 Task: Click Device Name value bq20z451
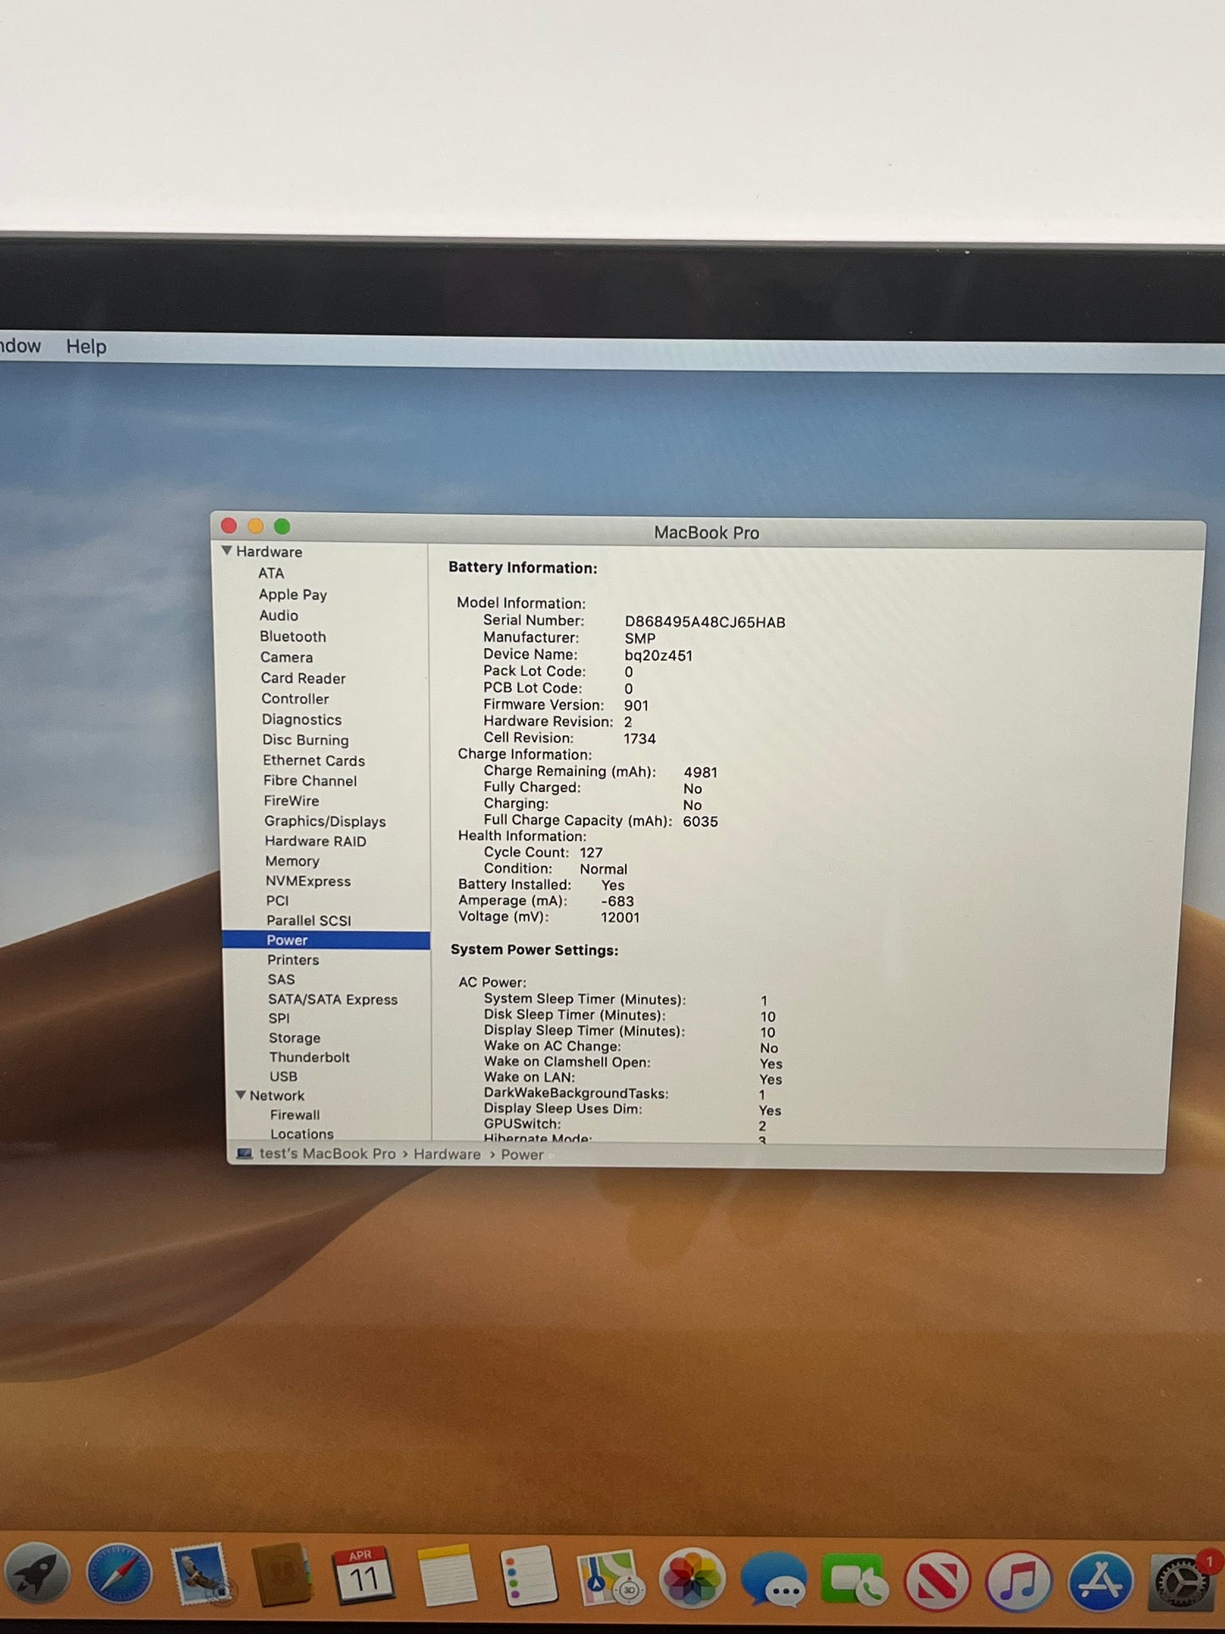point(659,655)
